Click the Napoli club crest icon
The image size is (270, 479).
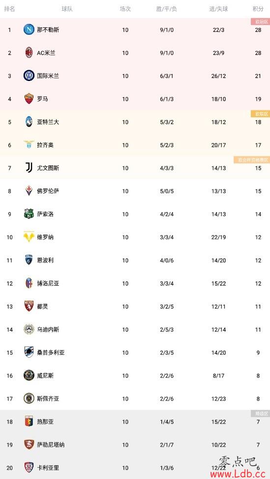pyautogui.click(x=29, y=29)
